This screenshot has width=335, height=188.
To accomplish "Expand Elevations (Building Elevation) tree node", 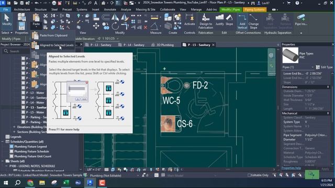I will tap(14, 127).
